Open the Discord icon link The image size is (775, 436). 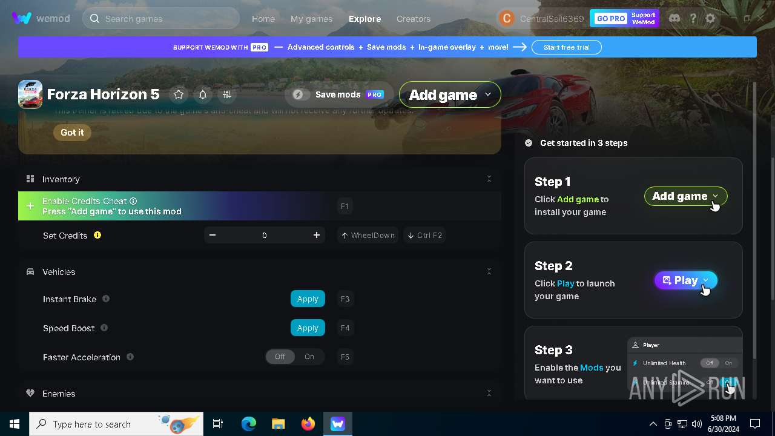point(674,18)
